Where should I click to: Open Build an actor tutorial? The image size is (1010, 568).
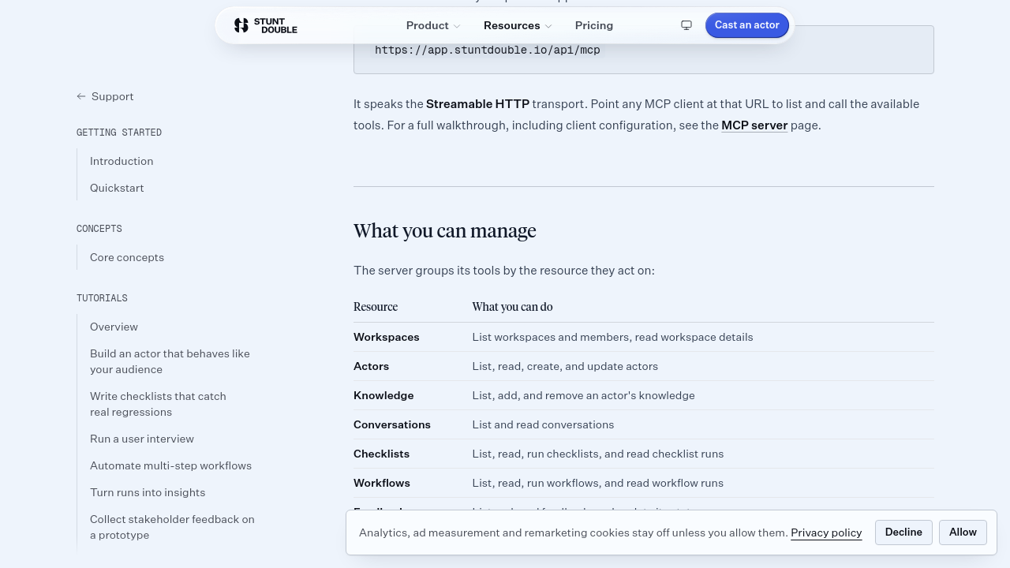click(170, 361)
